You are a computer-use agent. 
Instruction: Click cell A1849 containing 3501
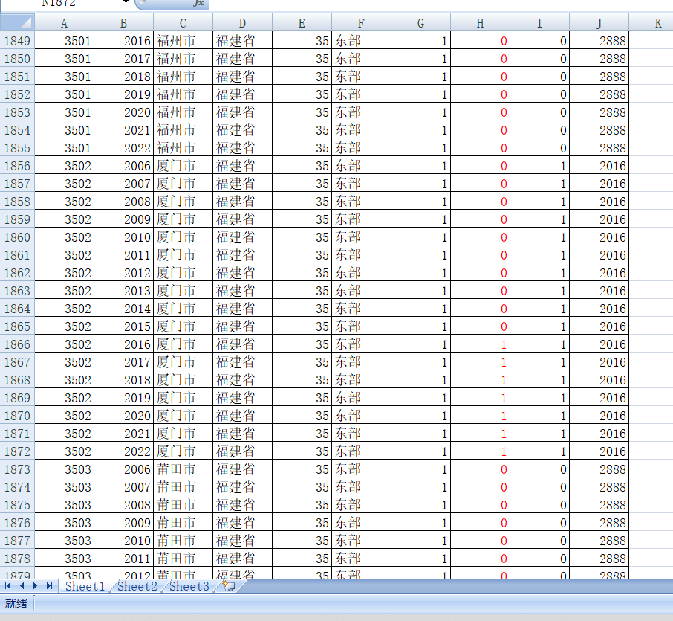pos(65,41)
